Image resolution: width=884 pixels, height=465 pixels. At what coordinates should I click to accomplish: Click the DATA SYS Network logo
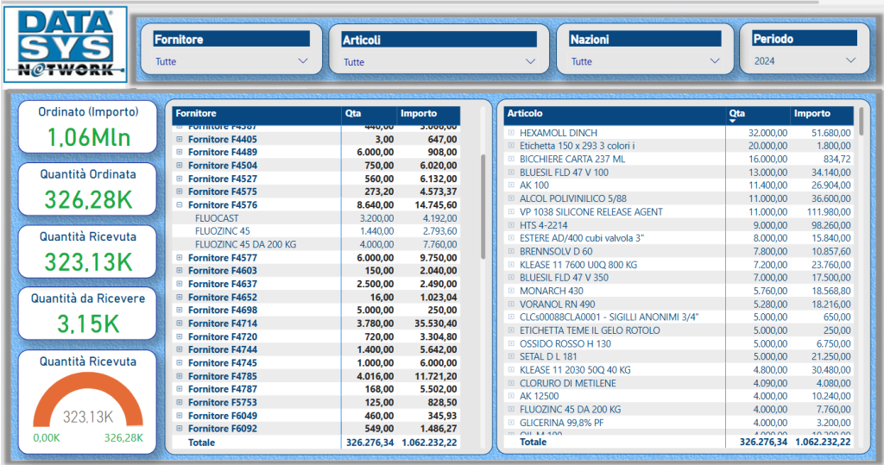[x=66, y=44]
